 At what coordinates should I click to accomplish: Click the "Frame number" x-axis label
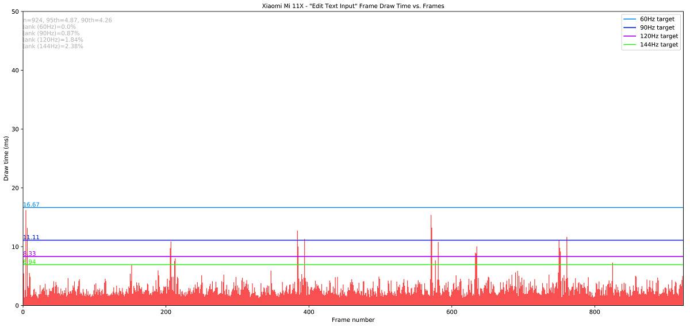click(353, 320)
